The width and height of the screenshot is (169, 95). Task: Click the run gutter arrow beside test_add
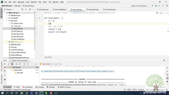[40, 18]
